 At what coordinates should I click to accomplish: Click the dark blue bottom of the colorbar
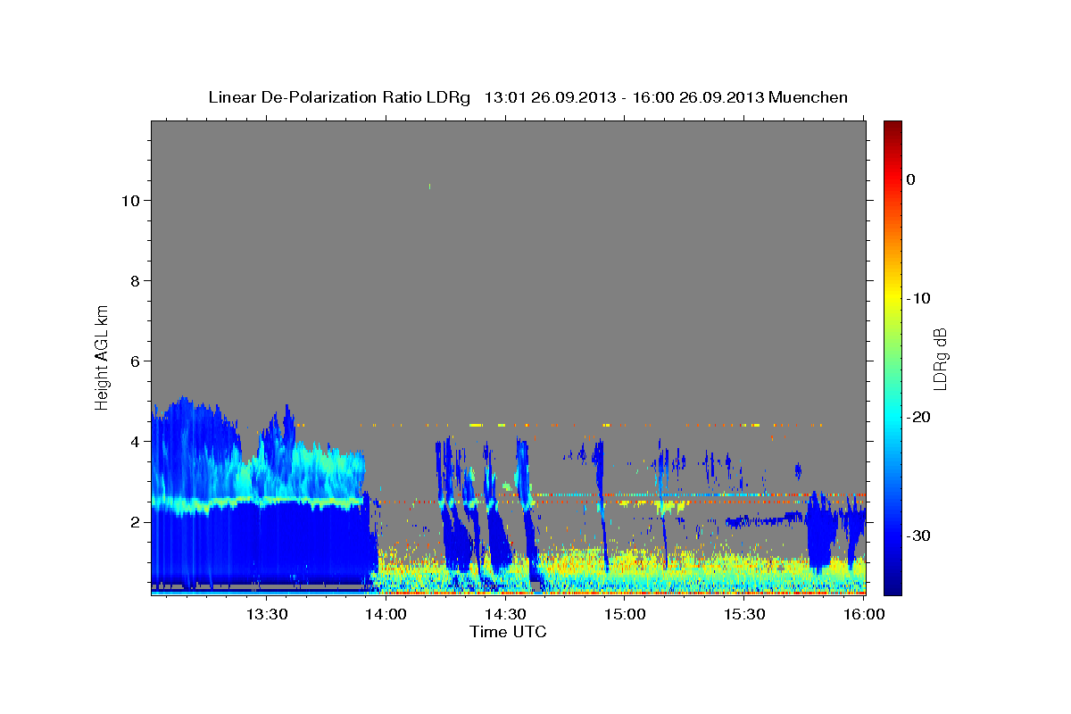[x=892, y=587]
